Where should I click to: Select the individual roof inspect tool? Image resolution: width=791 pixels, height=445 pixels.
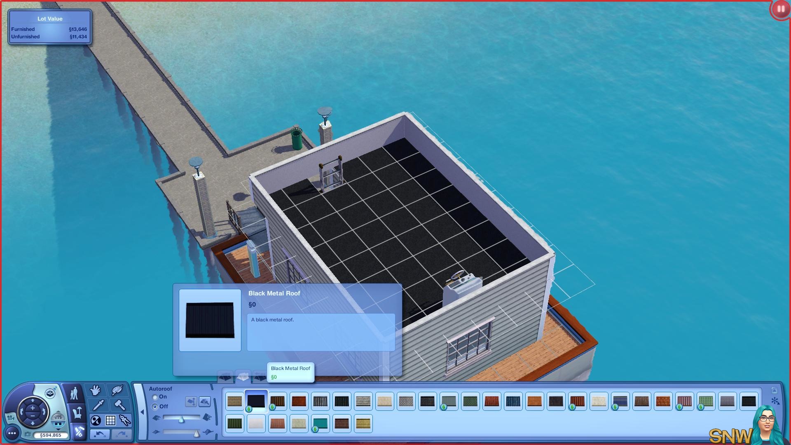(x=205, y=401)
